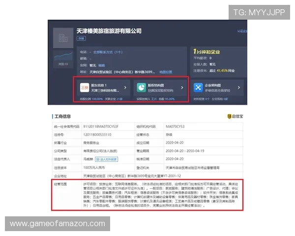Expand the 企业架构图 card arrow
The height and width of the screenshot is (236, 295).
coord(239,88)
